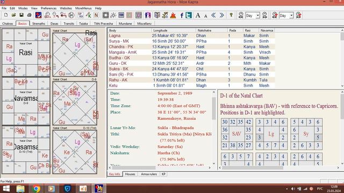
Task: Click the scroll-down arrow of the planet table
Action: point(342,86)
